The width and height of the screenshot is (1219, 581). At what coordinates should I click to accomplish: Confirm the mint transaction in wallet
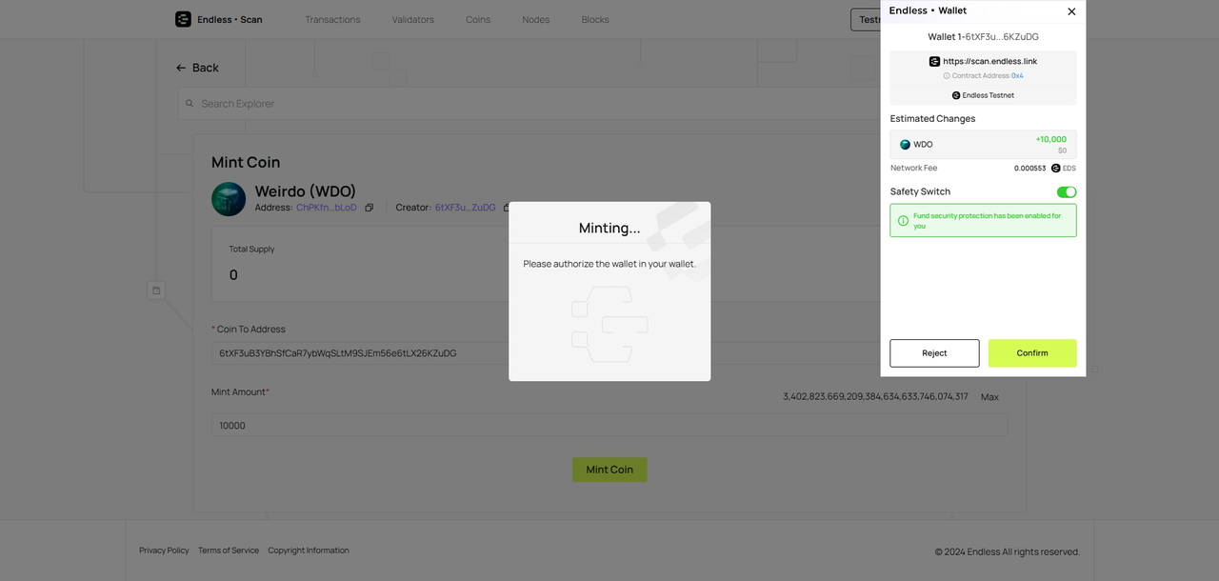coord(1032,353)
